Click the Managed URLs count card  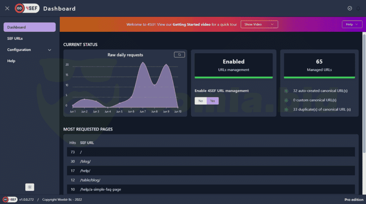tap(319, 65)
